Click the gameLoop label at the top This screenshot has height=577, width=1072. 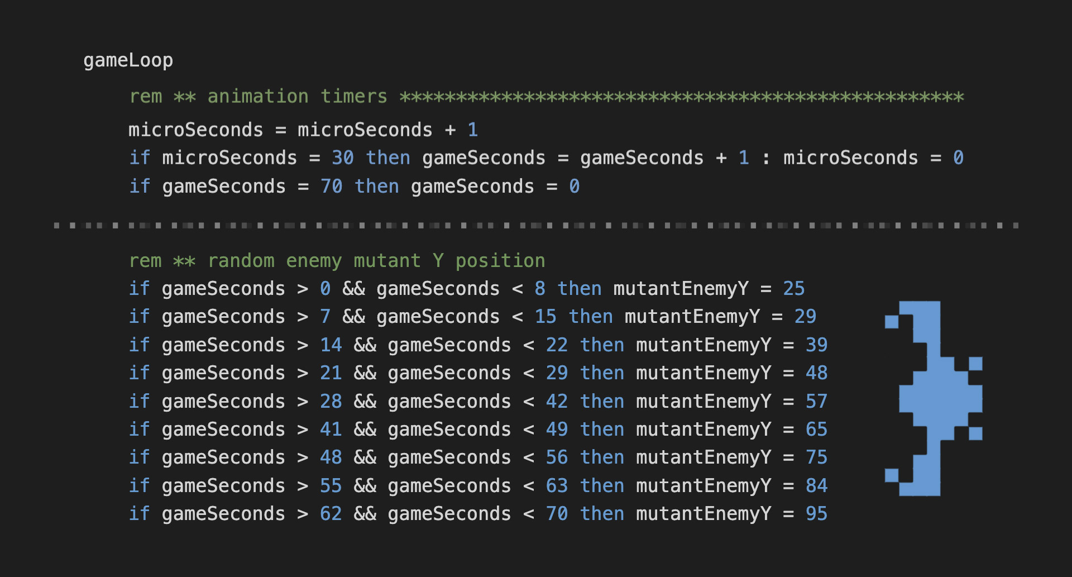(128, 60)
